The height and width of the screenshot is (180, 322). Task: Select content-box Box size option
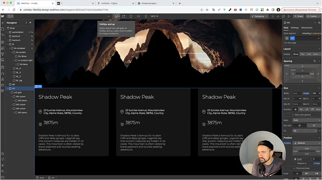pos(314,125)
